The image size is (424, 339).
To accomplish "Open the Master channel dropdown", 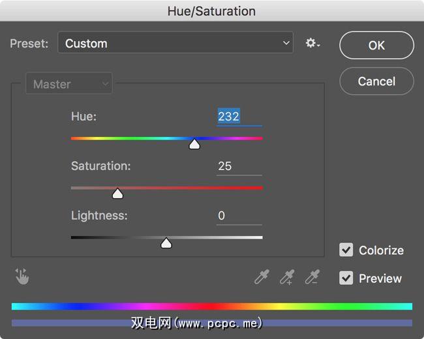I will (x=68, y=84).
